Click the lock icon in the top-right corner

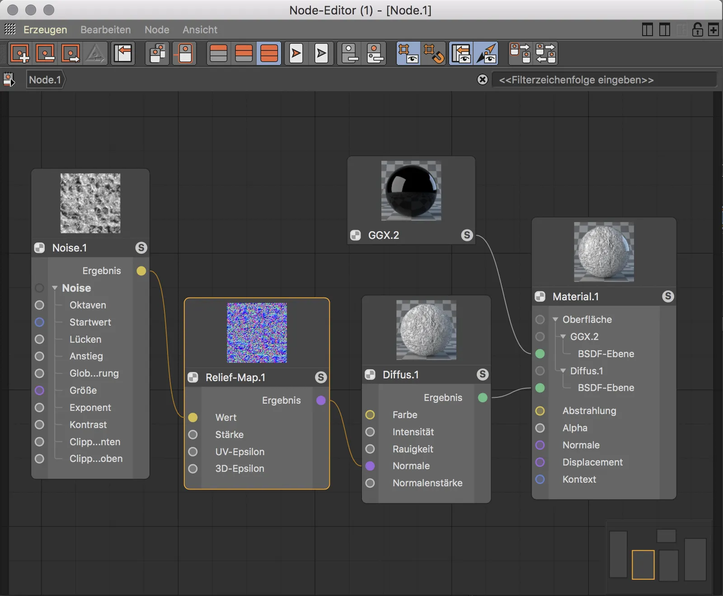697,30
